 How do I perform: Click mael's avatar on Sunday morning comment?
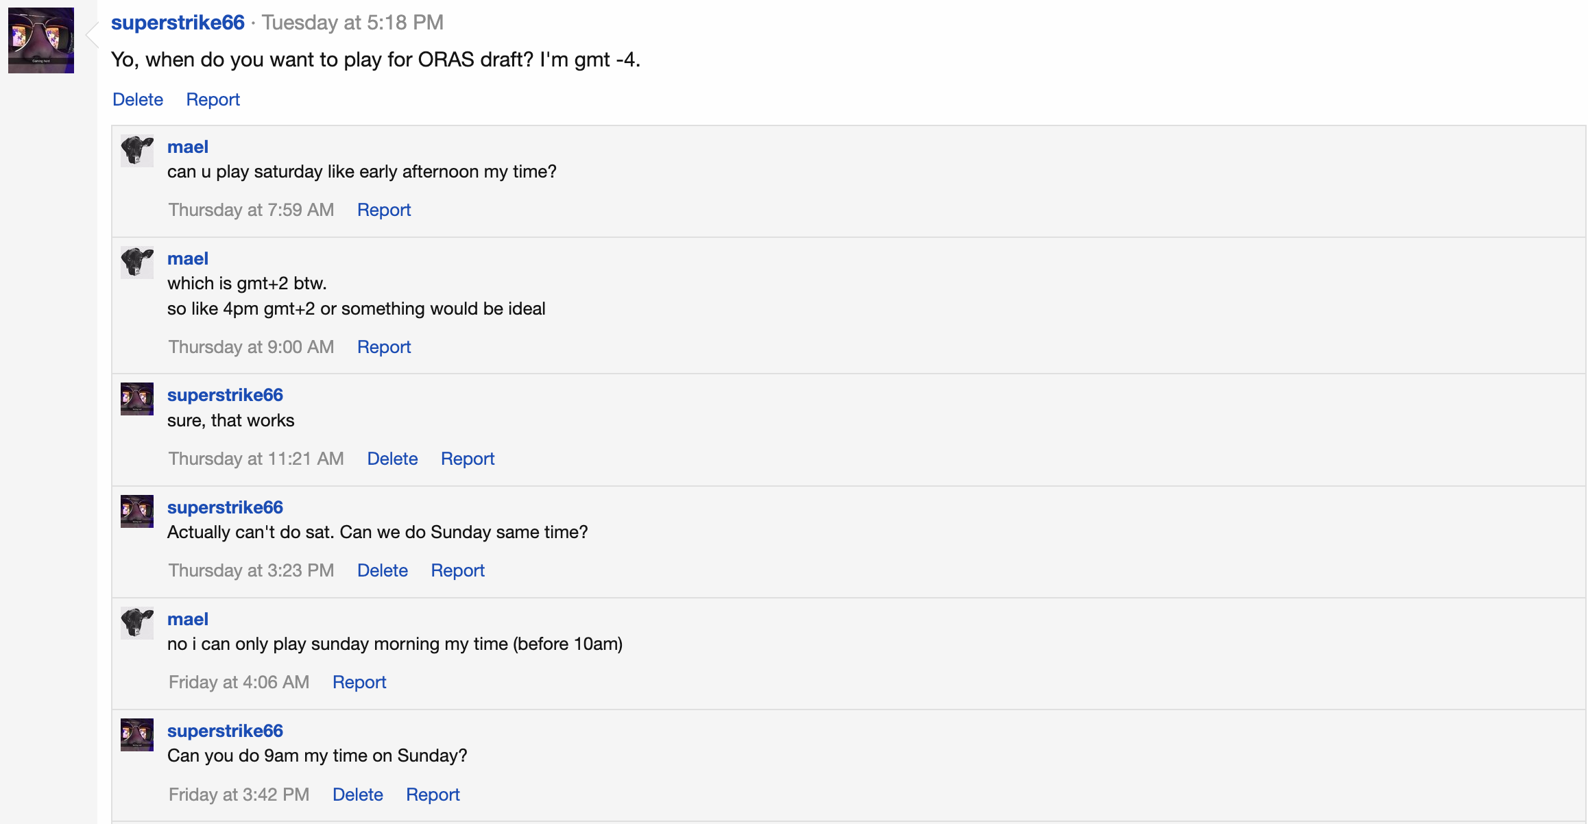137,623
